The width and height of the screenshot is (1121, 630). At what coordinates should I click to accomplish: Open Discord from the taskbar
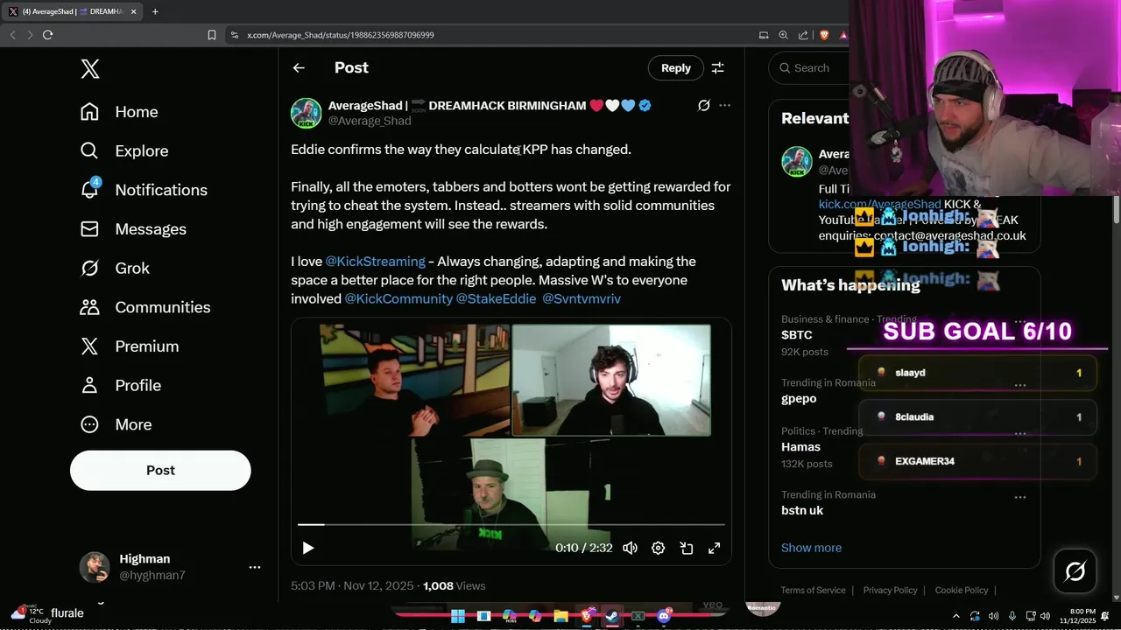pos(664,616)
